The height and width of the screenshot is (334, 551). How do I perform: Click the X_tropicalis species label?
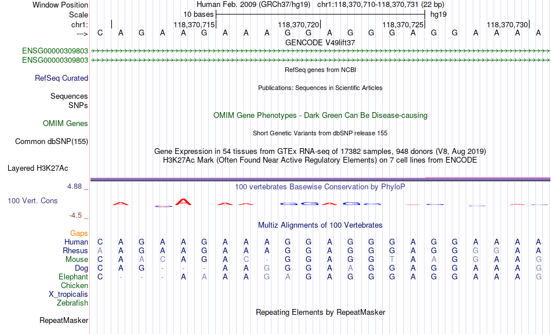pyautogui.click(x=68, y=295)
